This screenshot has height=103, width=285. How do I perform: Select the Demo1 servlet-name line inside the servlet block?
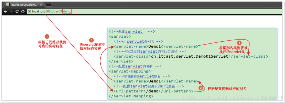point(156,46)
